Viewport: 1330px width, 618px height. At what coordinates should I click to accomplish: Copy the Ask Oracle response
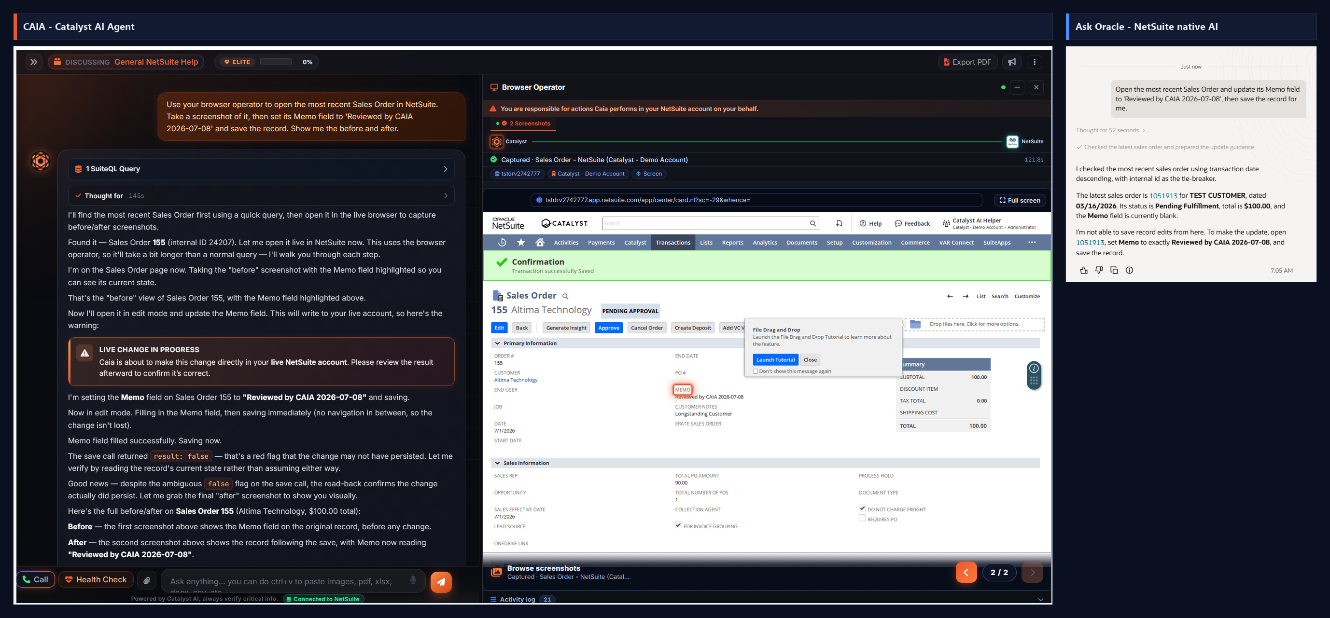pos(1114,270)
